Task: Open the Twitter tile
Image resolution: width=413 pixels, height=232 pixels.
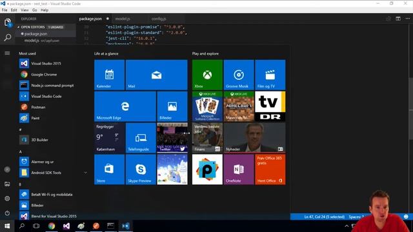Action: 172,138
